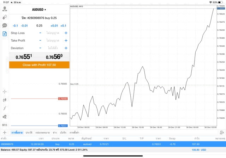Click the T/P column header

point(142,138)
